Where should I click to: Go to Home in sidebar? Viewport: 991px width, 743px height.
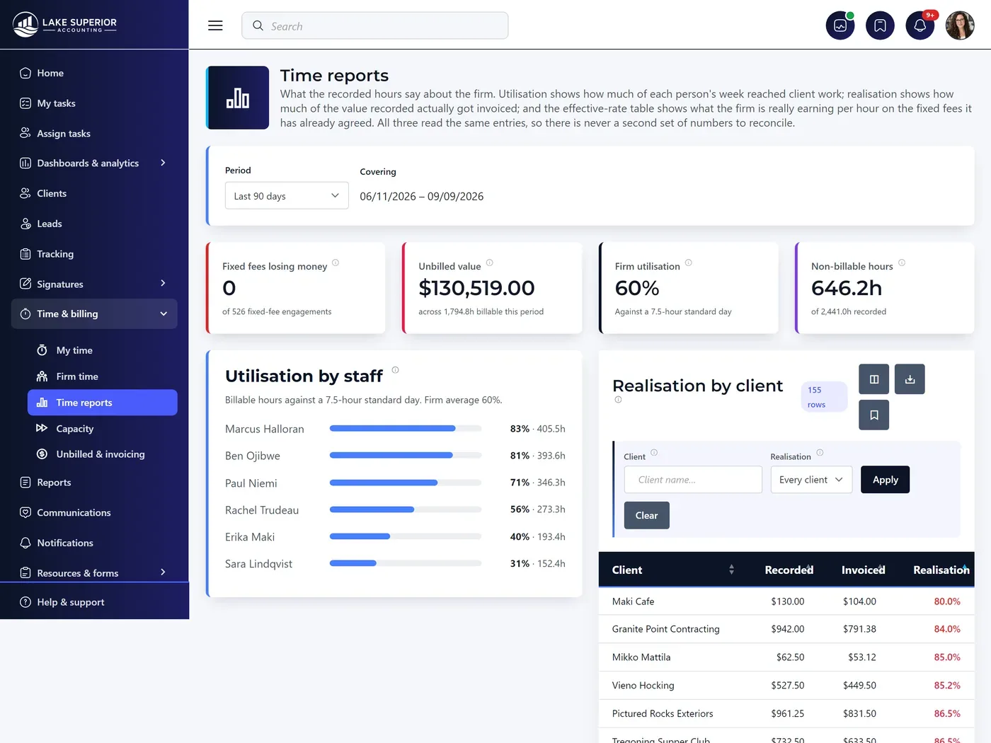pos(94,73)
